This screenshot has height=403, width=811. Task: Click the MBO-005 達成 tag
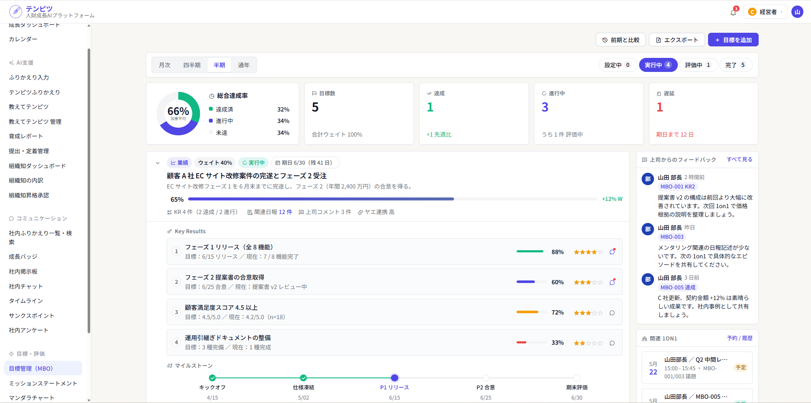pos(678,288)
